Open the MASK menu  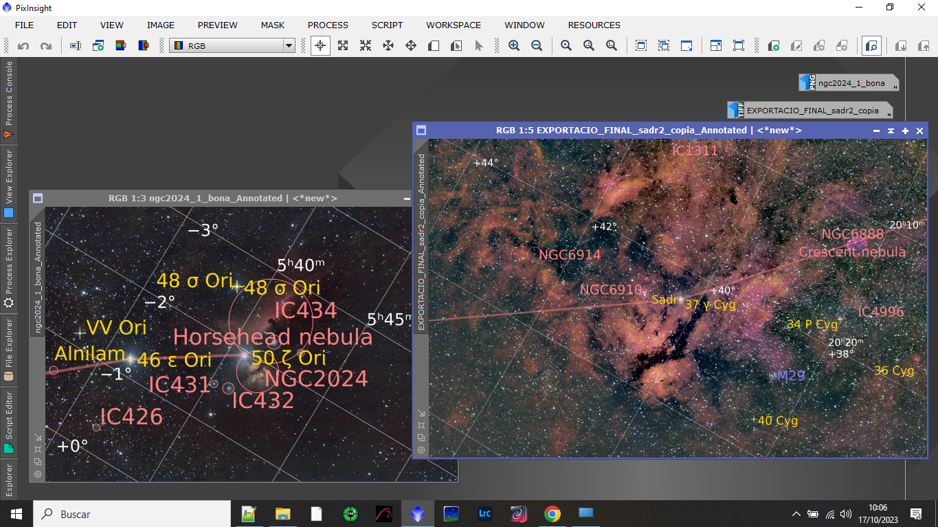(273, 25)
